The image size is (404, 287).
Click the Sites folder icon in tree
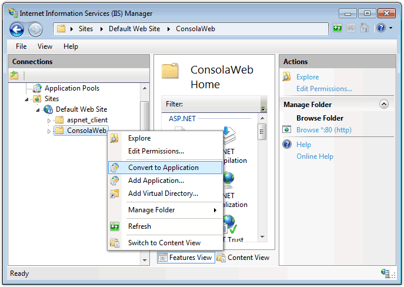click(37, 99)
